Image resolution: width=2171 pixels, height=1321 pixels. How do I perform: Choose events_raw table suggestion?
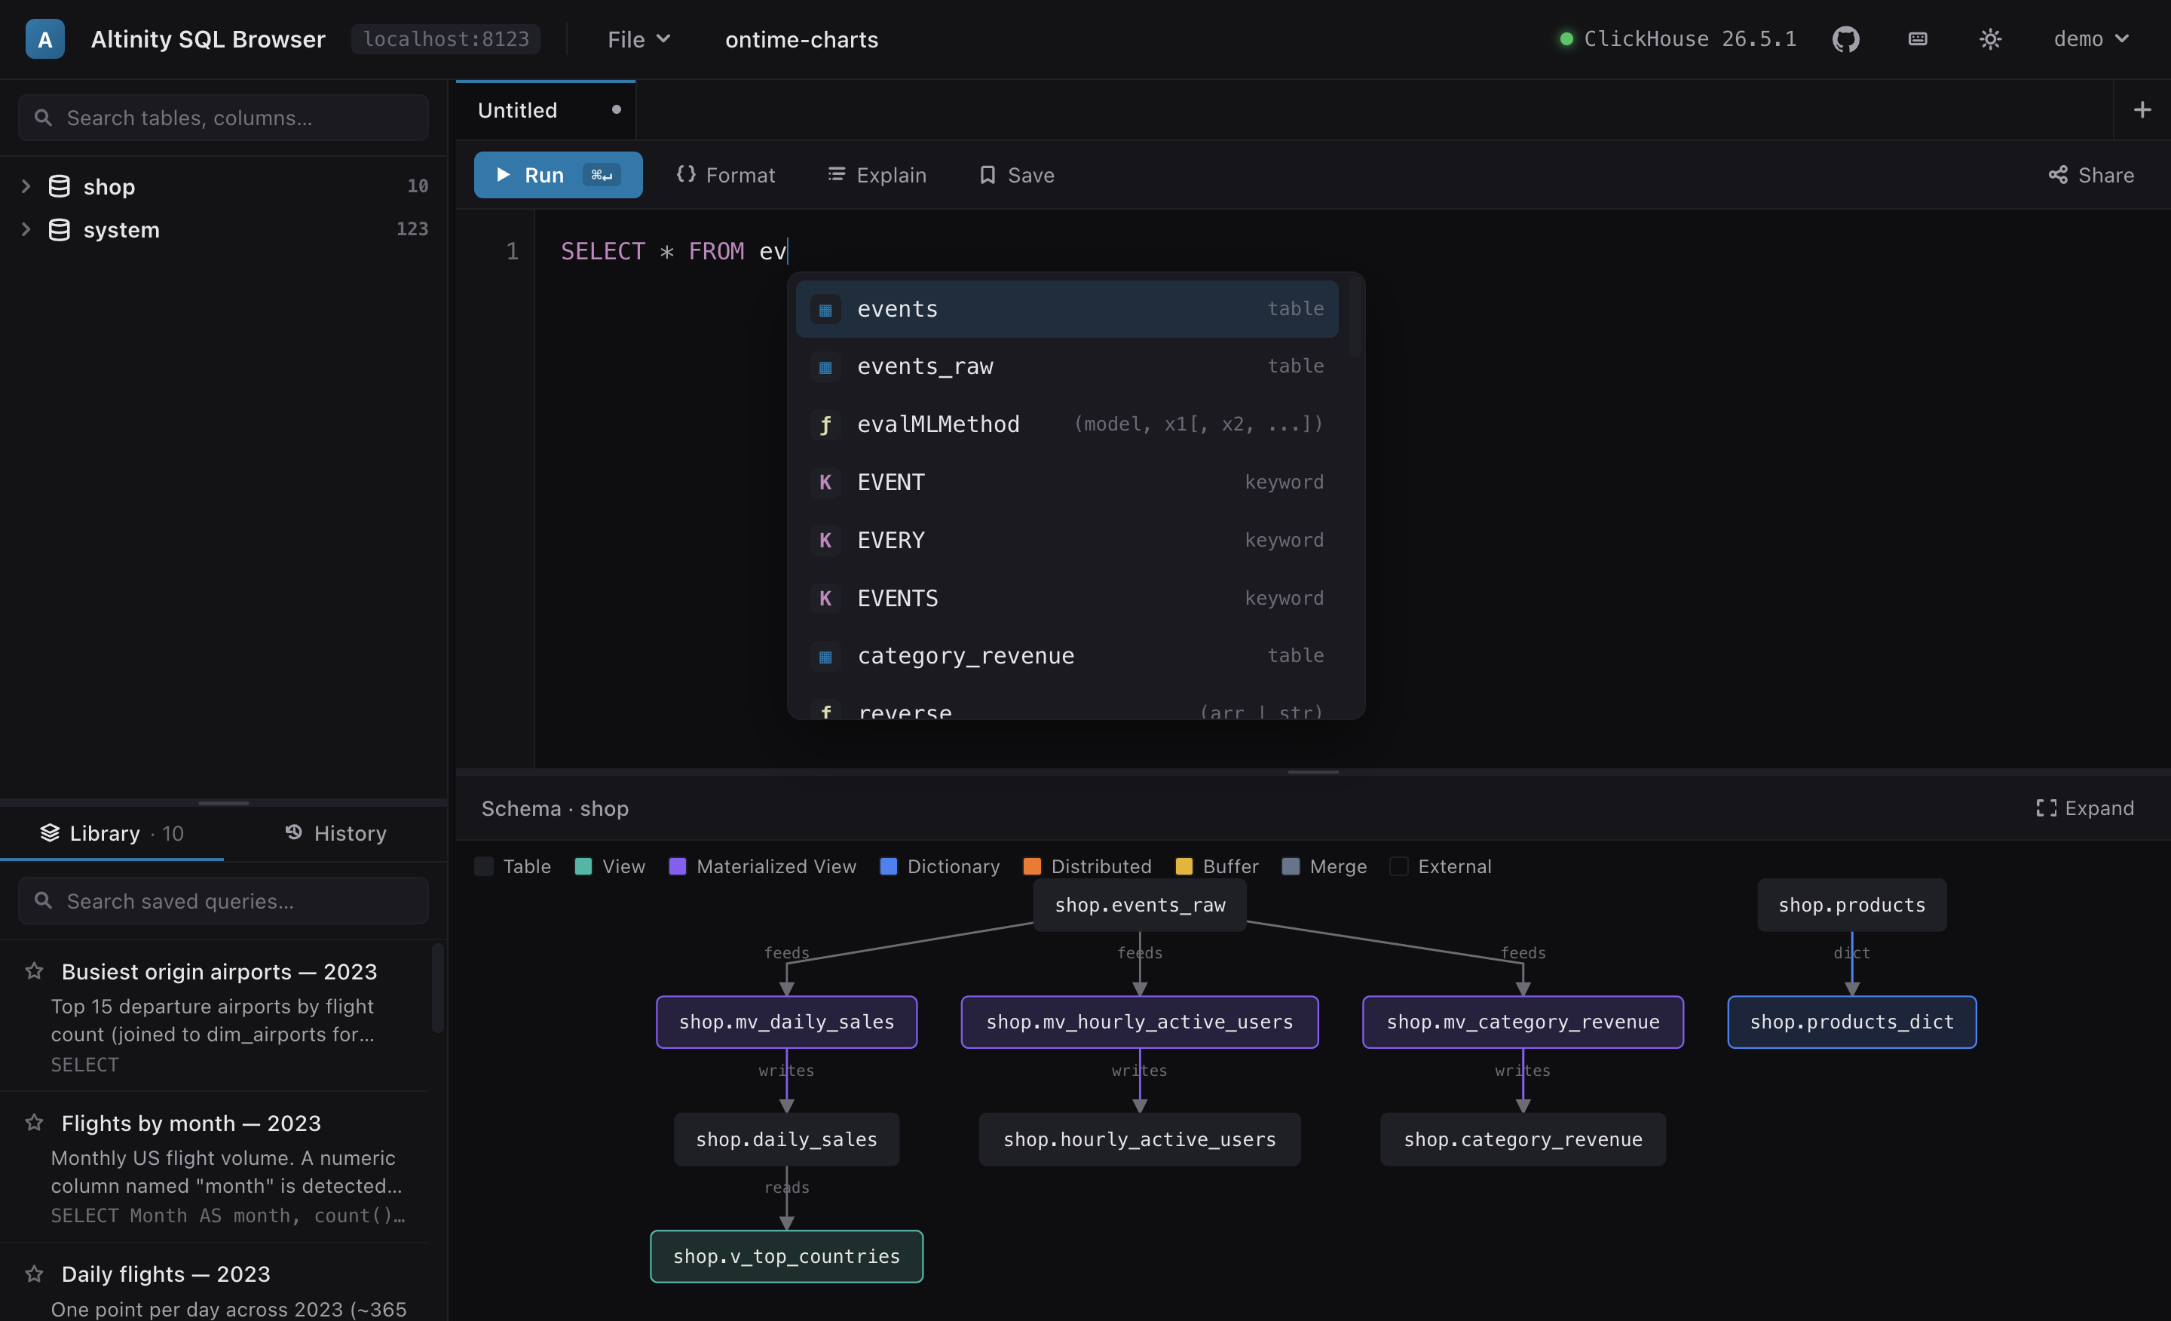[x=1066, y=366]
